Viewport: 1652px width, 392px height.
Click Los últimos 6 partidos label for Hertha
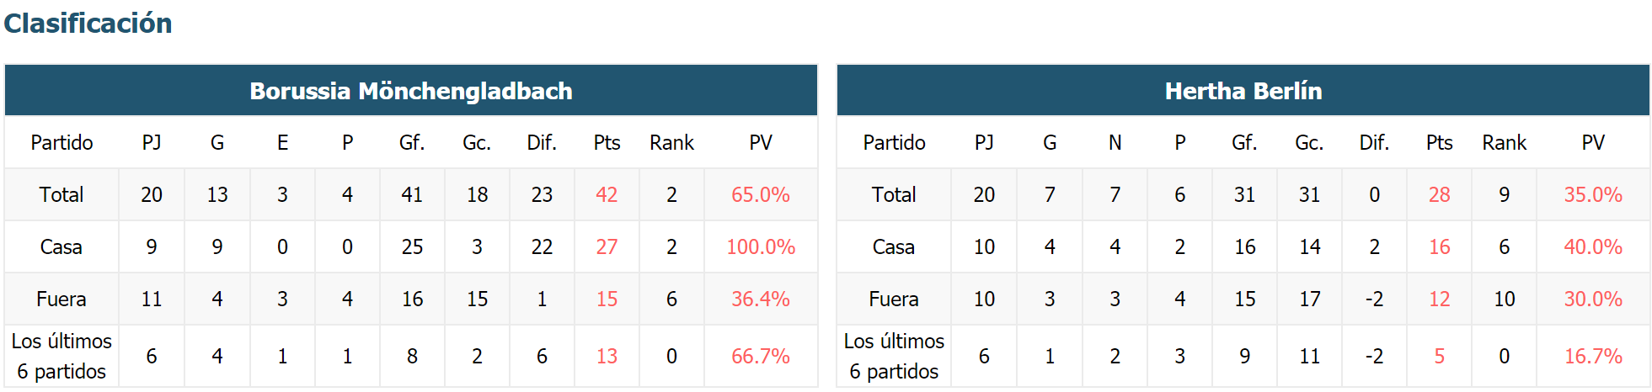(x=894, y=356)
